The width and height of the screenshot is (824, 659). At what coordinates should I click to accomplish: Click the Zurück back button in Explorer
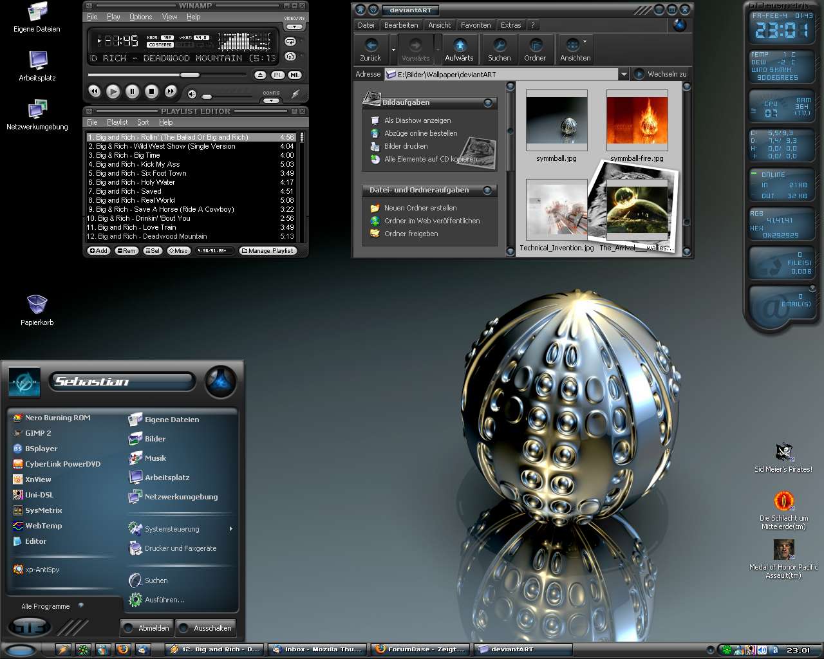pos(371,49)
